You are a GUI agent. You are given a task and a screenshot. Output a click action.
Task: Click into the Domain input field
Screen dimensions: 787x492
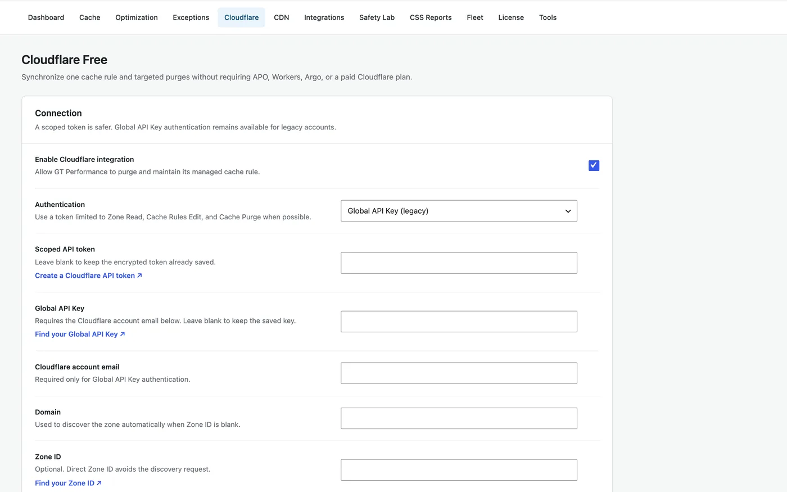[459, 418]
